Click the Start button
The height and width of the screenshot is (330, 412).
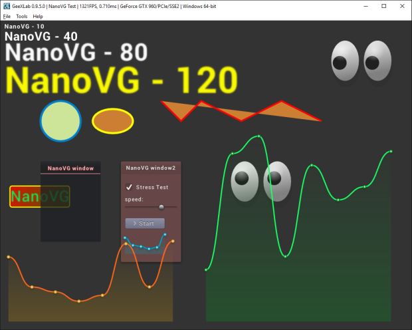[x=145, y=223]
